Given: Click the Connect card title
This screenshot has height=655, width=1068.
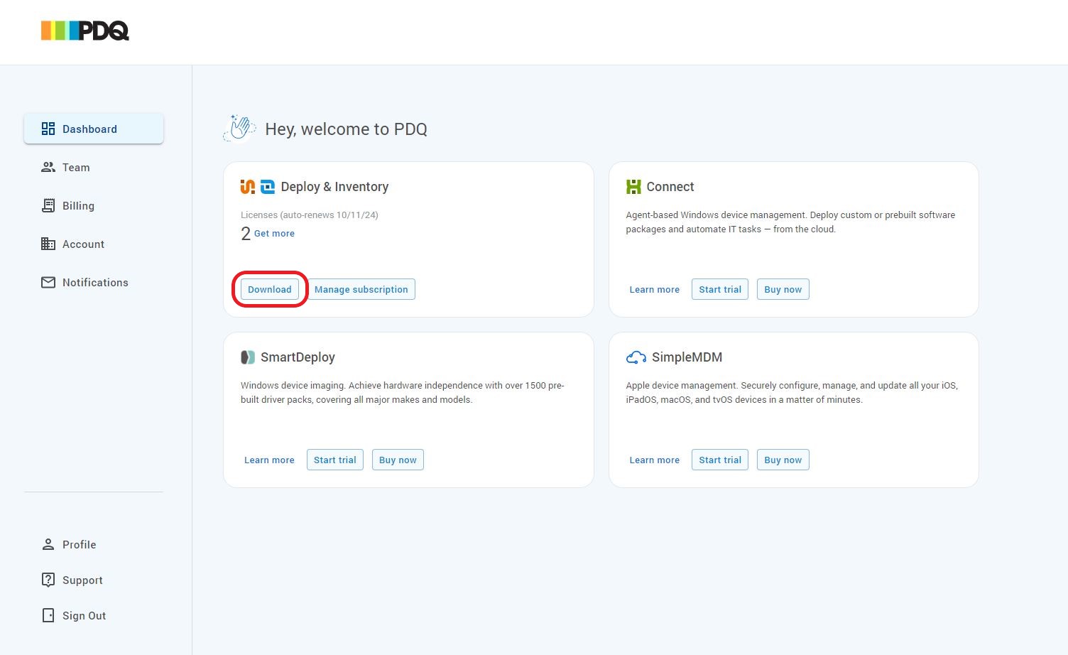Looking at the screenshot, I should (x=670, y=187).
